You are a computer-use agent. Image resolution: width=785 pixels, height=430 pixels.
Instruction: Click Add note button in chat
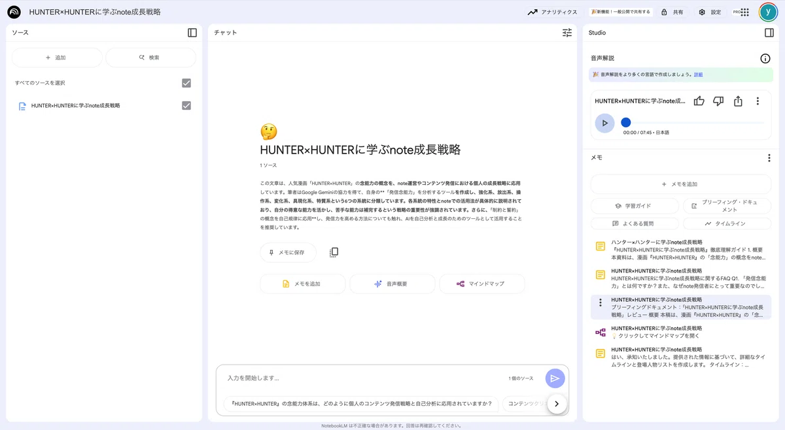click(302, 284)
